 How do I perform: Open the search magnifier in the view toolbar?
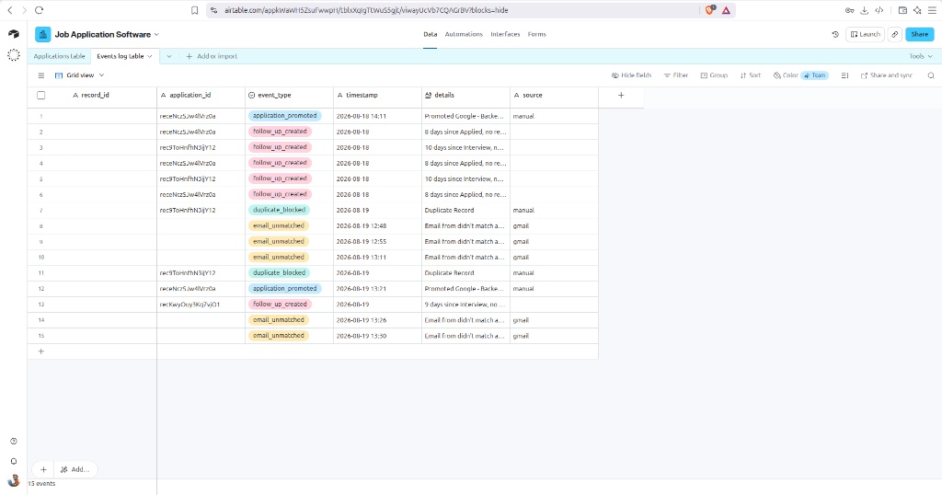click(x=931, y=75)
